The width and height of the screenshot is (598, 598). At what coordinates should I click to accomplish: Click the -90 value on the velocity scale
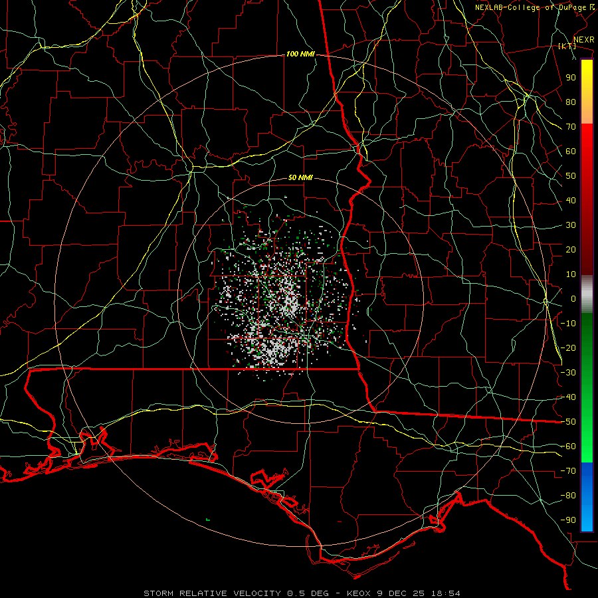[568, 520]
